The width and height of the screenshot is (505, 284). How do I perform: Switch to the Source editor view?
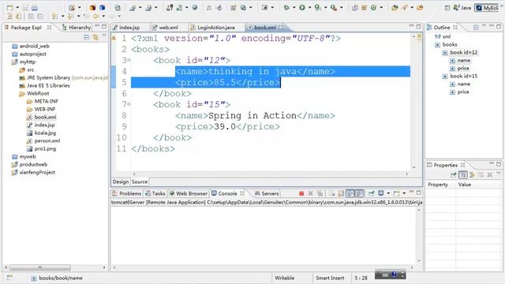click(140, 181)
